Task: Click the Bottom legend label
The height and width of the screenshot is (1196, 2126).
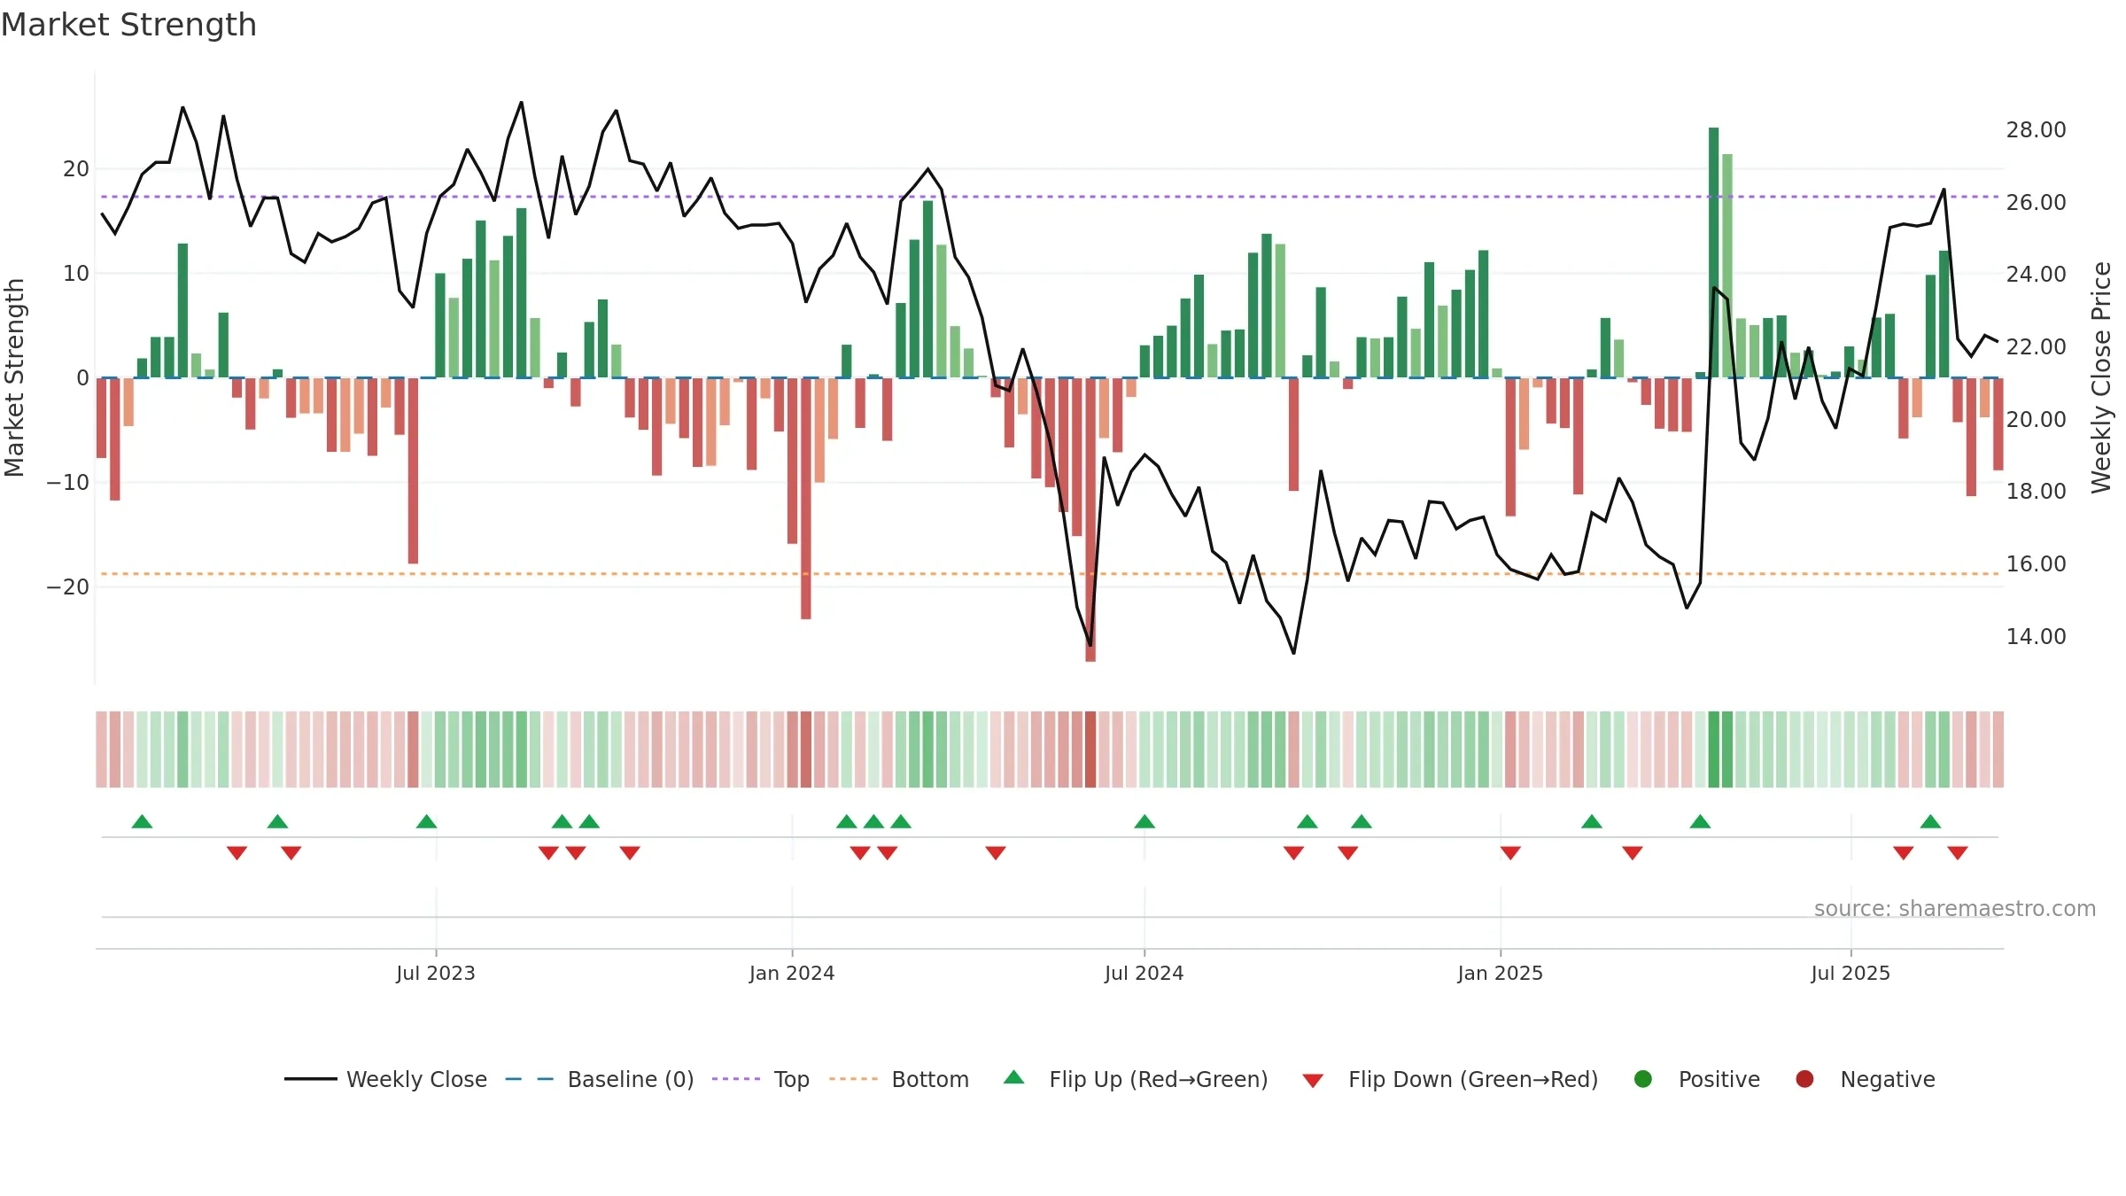Action: coord(930,1079)
